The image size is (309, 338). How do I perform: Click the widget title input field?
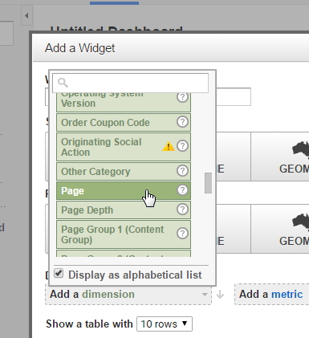click(x=234, y=96)
